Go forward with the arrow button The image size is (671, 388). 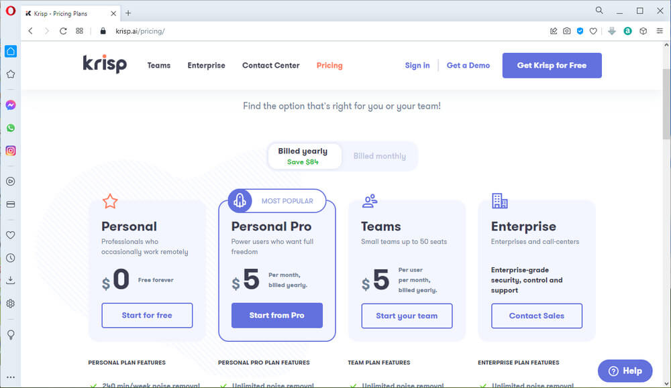pyautogui.click(x=47, y=31)
